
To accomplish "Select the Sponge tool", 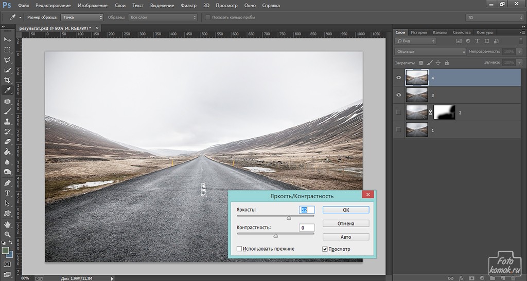I will pyautogui.click(x=7, y=172).
